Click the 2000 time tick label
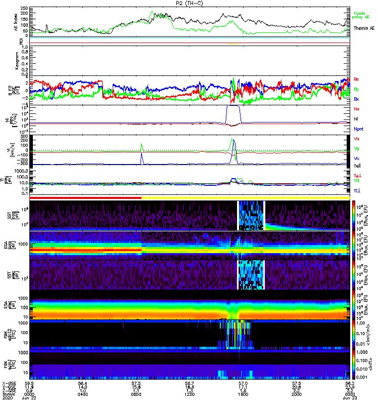 click(297, 394)
